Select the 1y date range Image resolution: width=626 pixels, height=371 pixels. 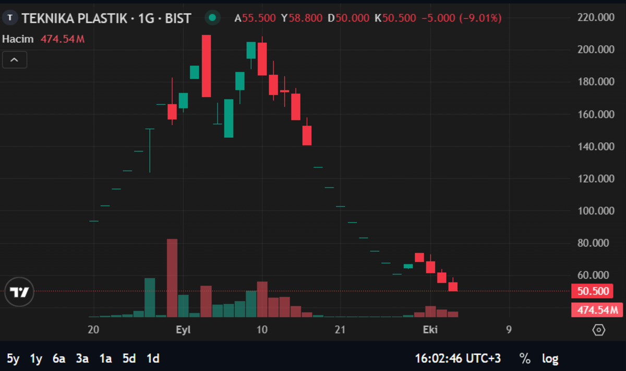36,358
